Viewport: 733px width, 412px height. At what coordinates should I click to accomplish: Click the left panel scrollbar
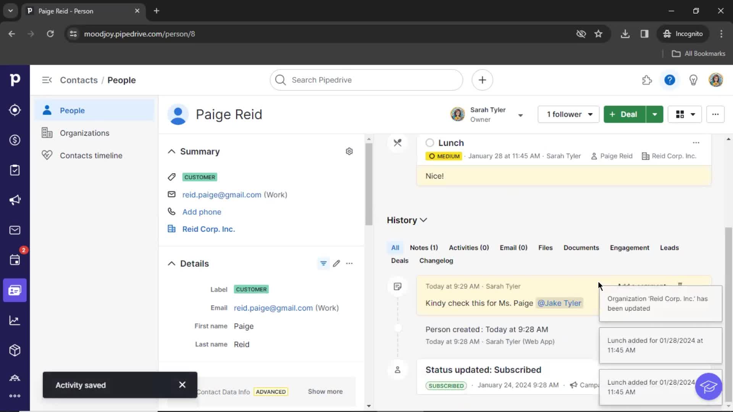click(368, 184)
